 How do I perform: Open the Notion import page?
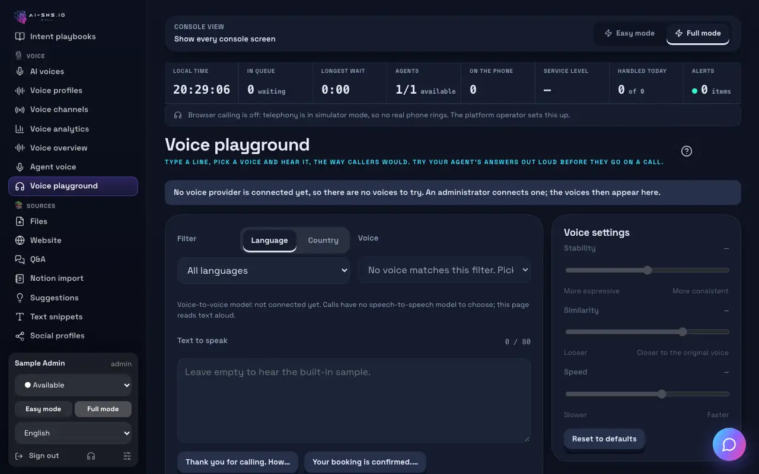pyautogui.click(x=73, y=278)
